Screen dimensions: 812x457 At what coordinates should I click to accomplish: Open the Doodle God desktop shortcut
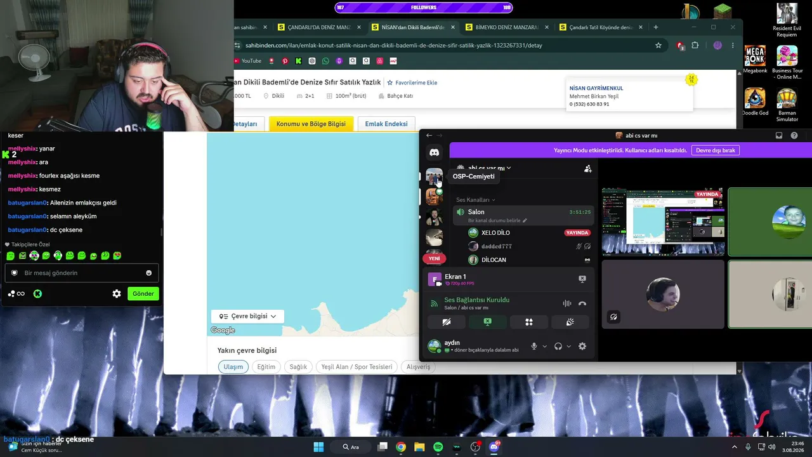[755, 102]
